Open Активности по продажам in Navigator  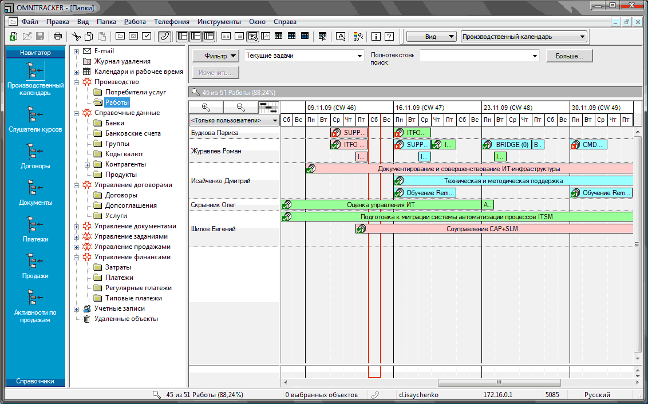[35, 306]
